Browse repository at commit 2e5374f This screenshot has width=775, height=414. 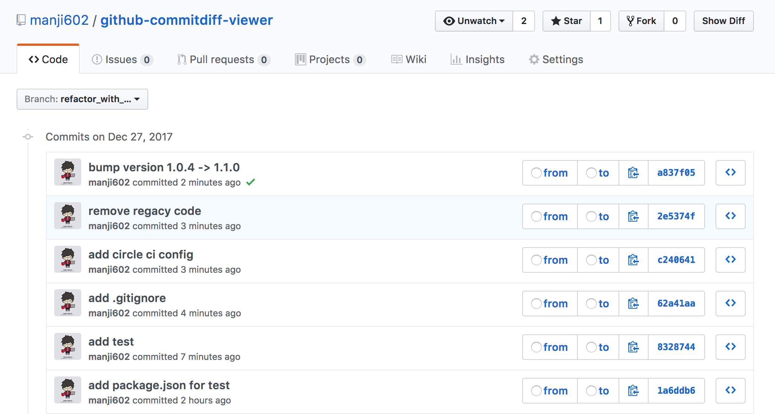click(x=731, y=216)
